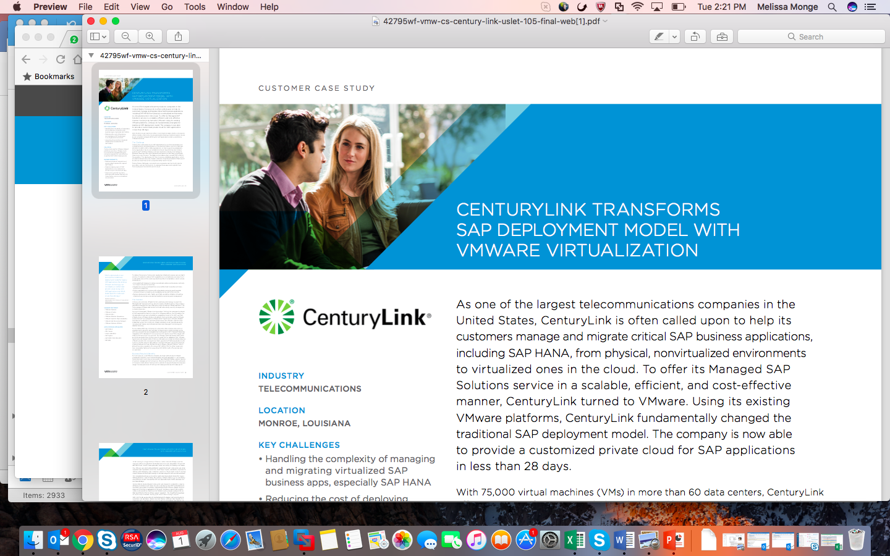Click MONROE, LOUISIANA location text
The height and width of the screenshot is (556, 890).
304,423
